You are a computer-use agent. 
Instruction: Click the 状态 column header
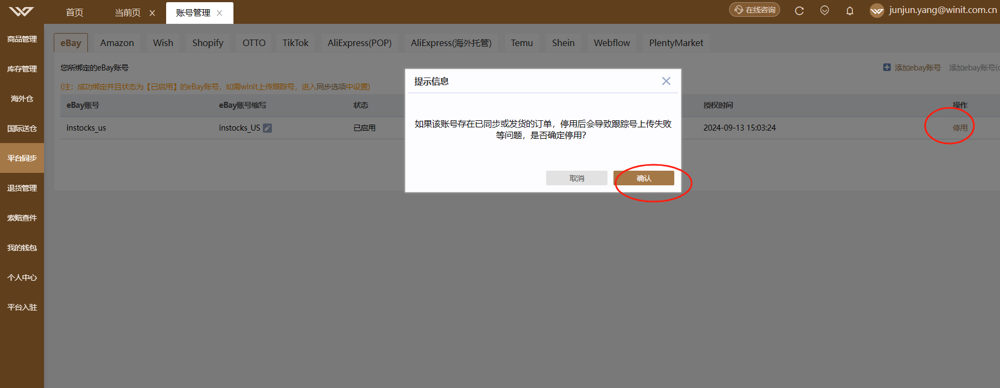coord(360,105)
